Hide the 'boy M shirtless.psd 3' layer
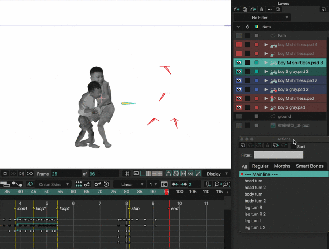This screenshot has height=249, width=329. 239,63
